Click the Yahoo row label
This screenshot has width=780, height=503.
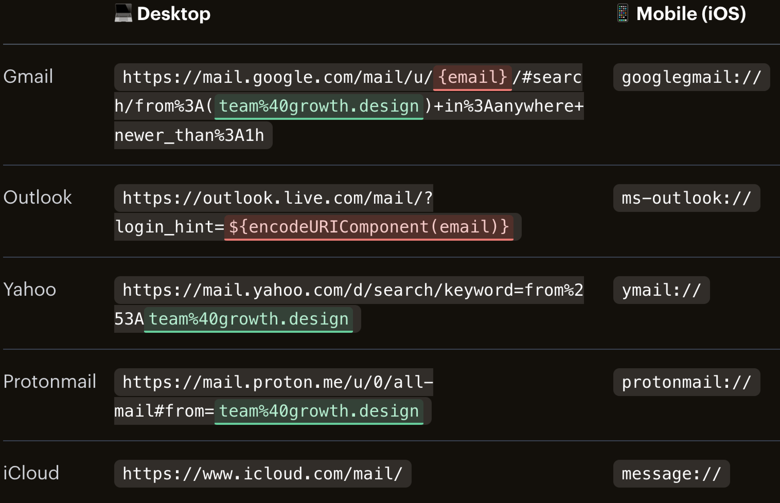pyautogui.click(x=30, y=289)
